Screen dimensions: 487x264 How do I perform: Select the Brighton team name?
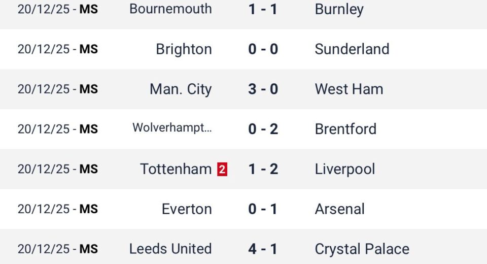pyautogui.click(x=184, y=49)
